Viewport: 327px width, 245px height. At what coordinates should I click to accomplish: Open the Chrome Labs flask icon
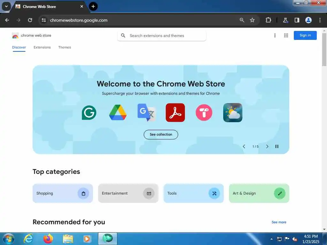click(285, 20)
